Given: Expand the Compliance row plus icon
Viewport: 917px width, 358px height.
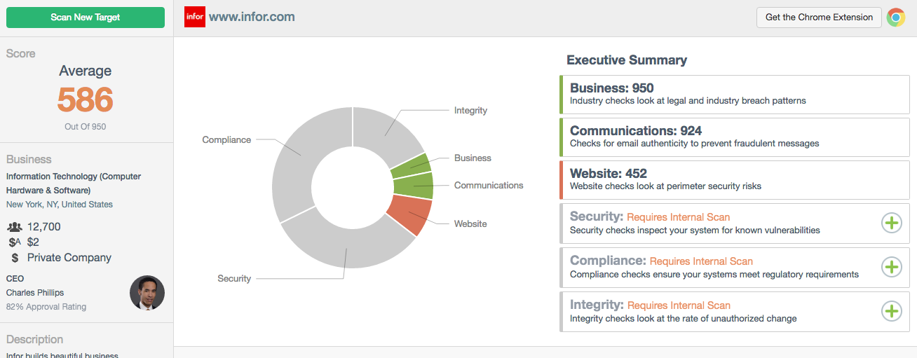Looking at the screenshot, I should pos(891,267).
